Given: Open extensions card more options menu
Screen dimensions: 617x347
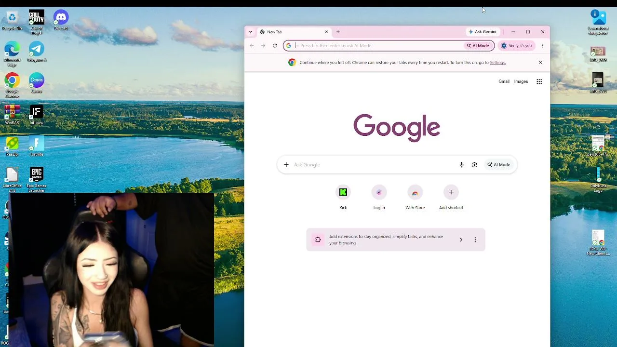Looking at the screenshot, I should (x=475, y=240).
